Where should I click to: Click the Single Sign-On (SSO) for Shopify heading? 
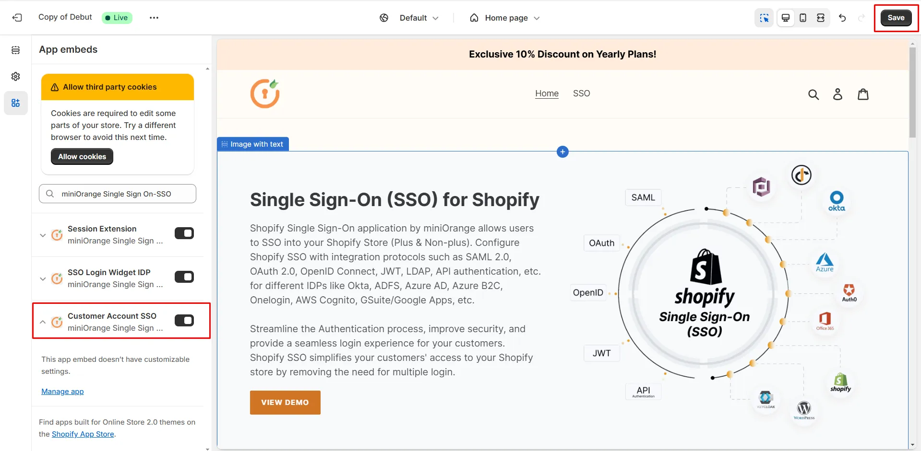click(x=395, y=199)
